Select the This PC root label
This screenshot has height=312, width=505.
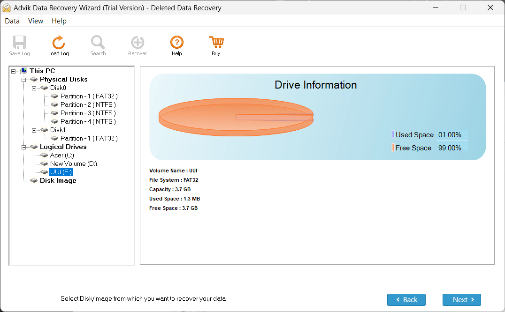[42, 71]
